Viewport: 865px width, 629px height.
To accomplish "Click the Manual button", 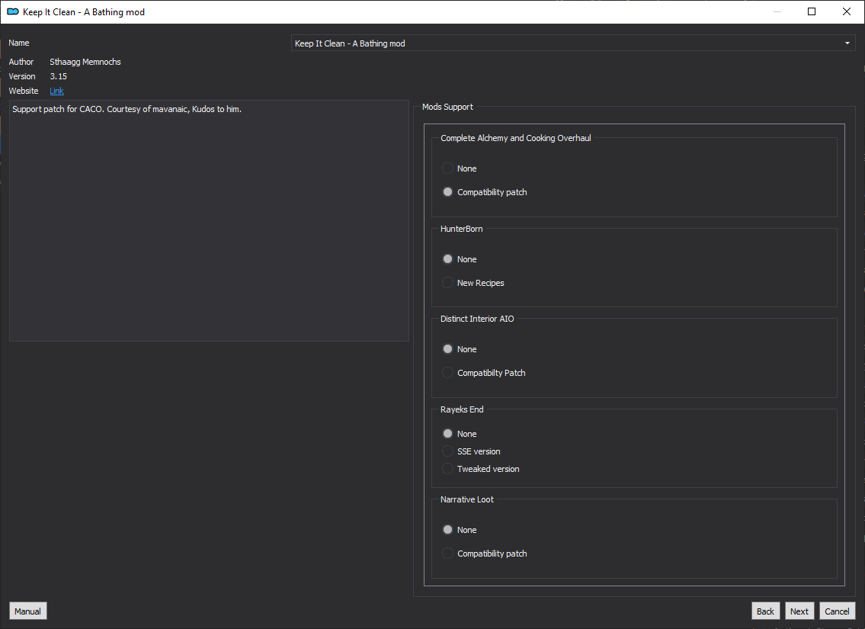I will coord(27,611).
